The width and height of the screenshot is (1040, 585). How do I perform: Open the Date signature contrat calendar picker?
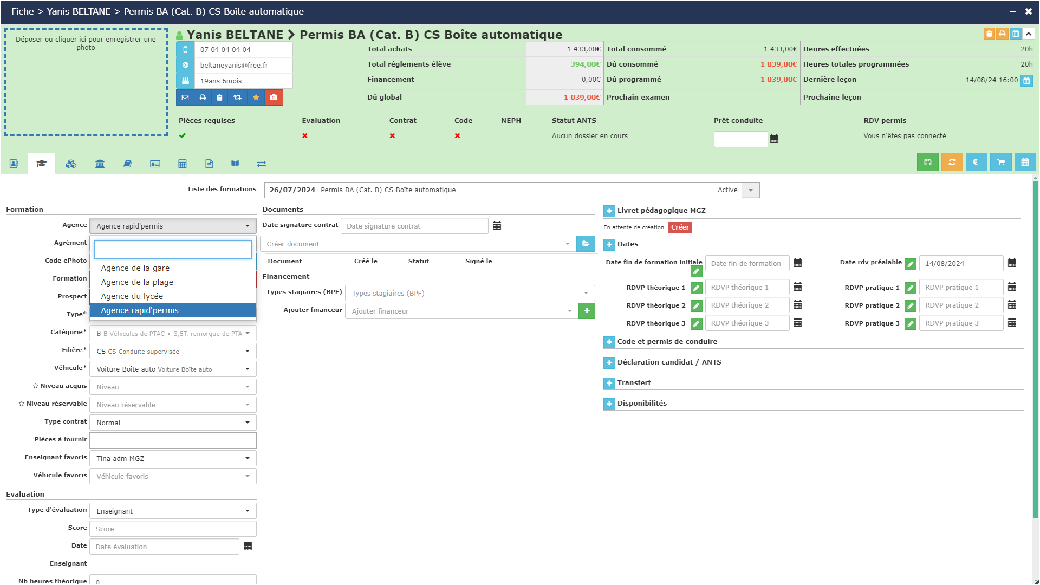pyautogui.click(x=497, y=226)
